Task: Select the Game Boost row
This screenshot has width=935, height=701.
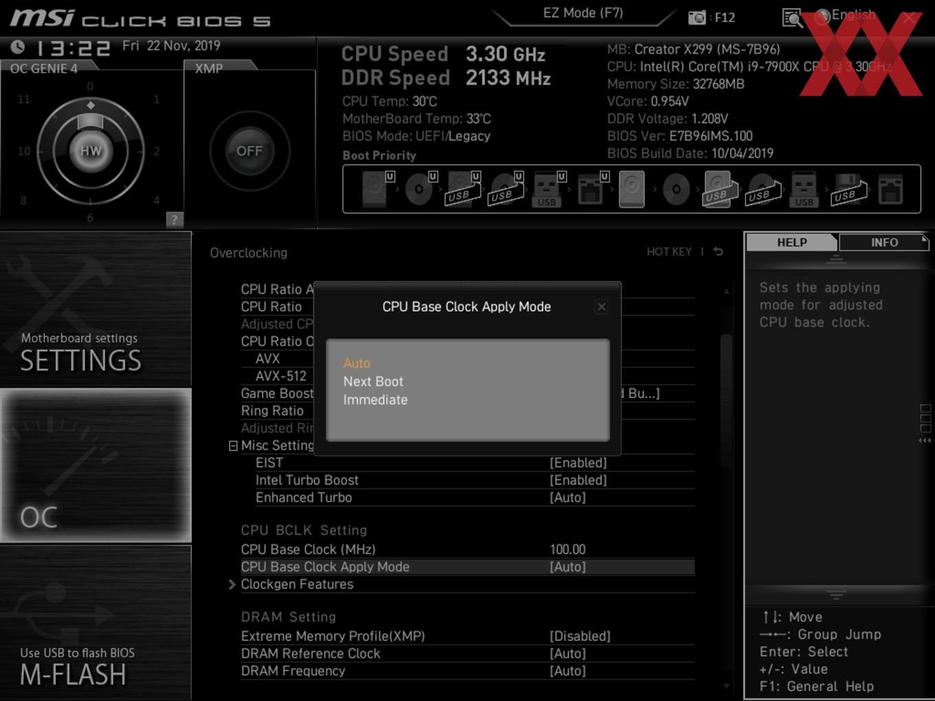Action: tap(277, 393)
